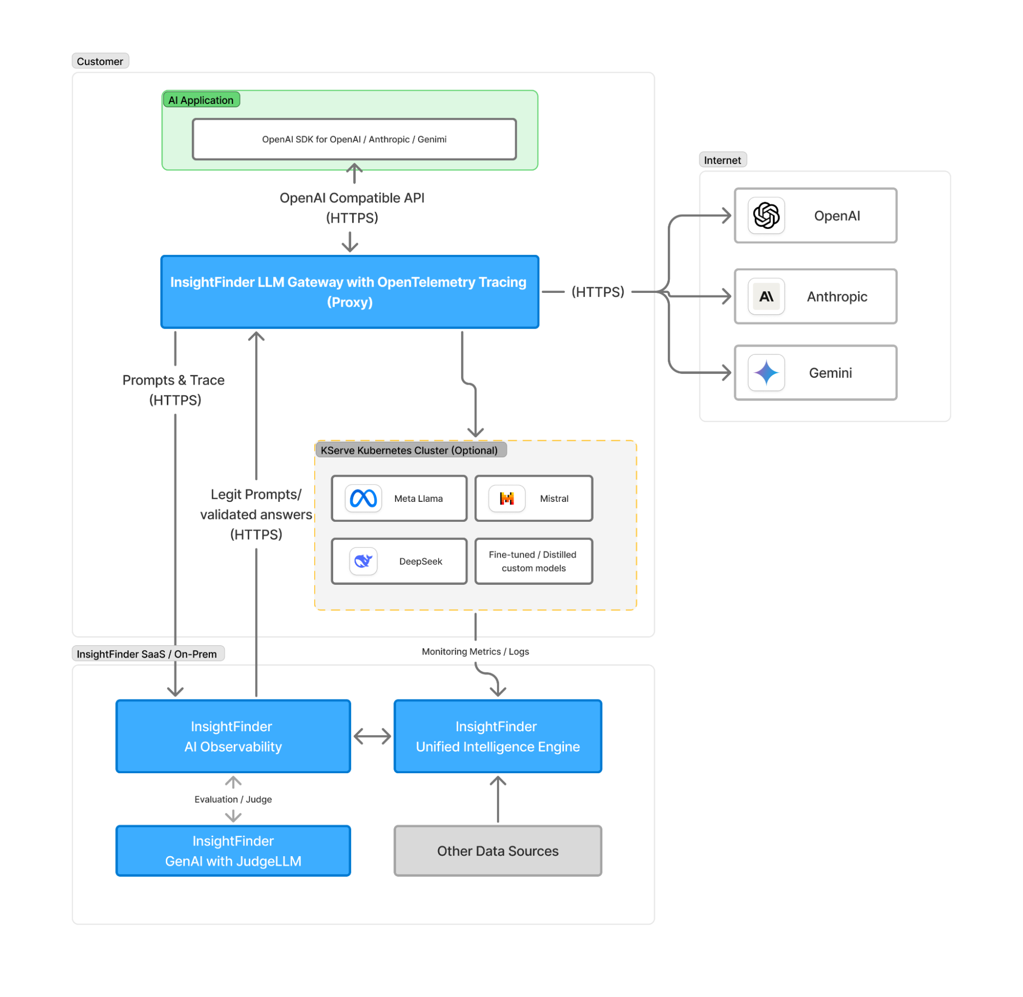Select the Customer group label
This screenshot has height=997, width=1023.
tap(100, 61)
